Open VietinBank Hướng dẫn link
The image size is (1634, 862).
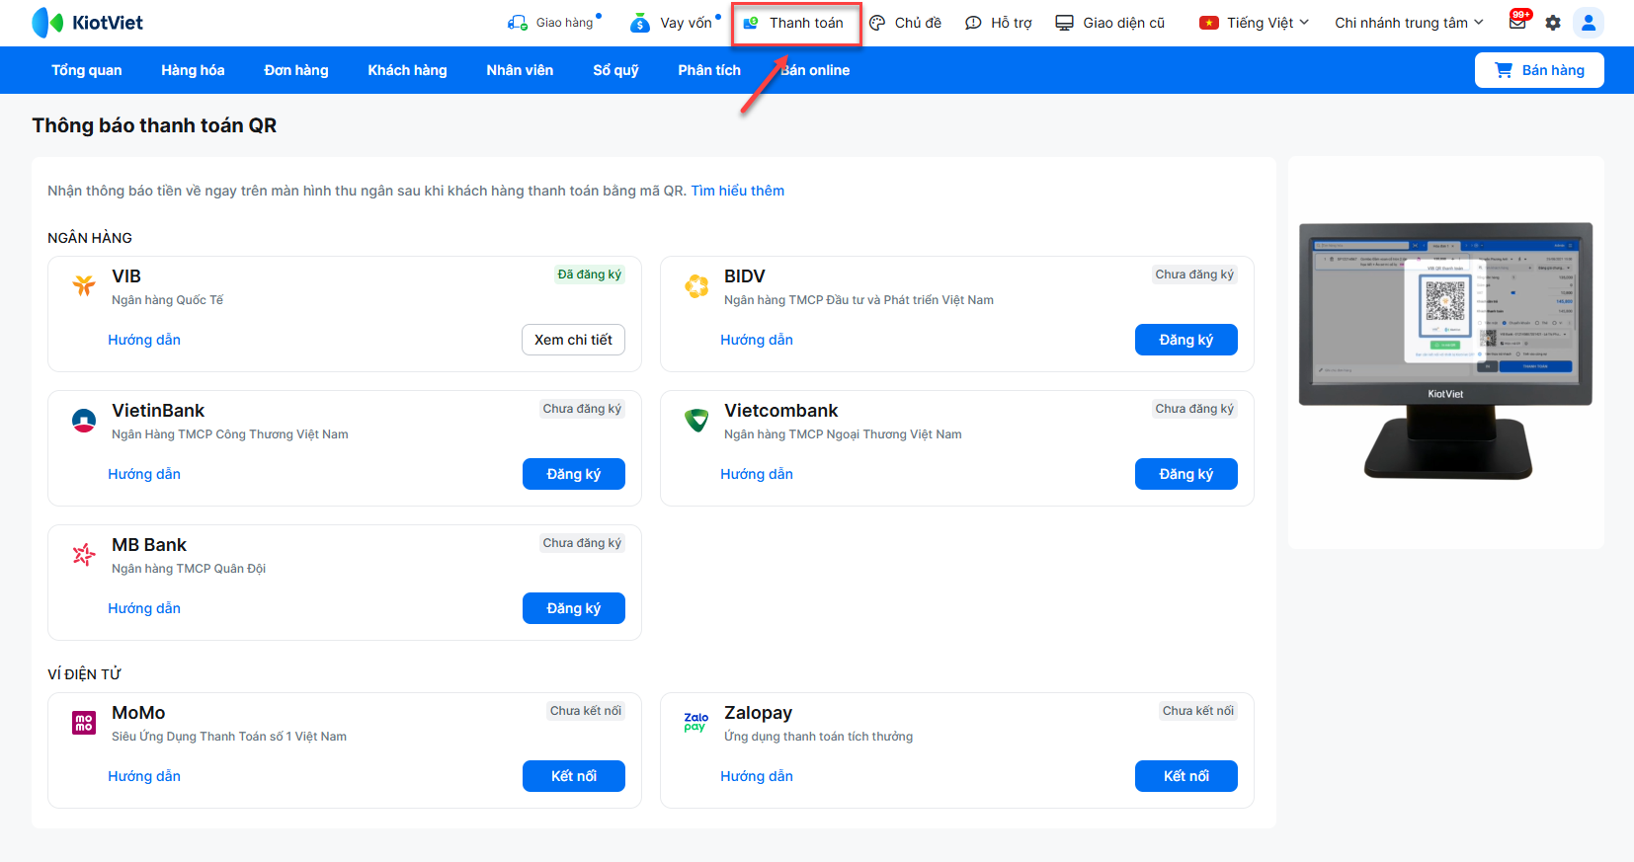click(144, 474)
